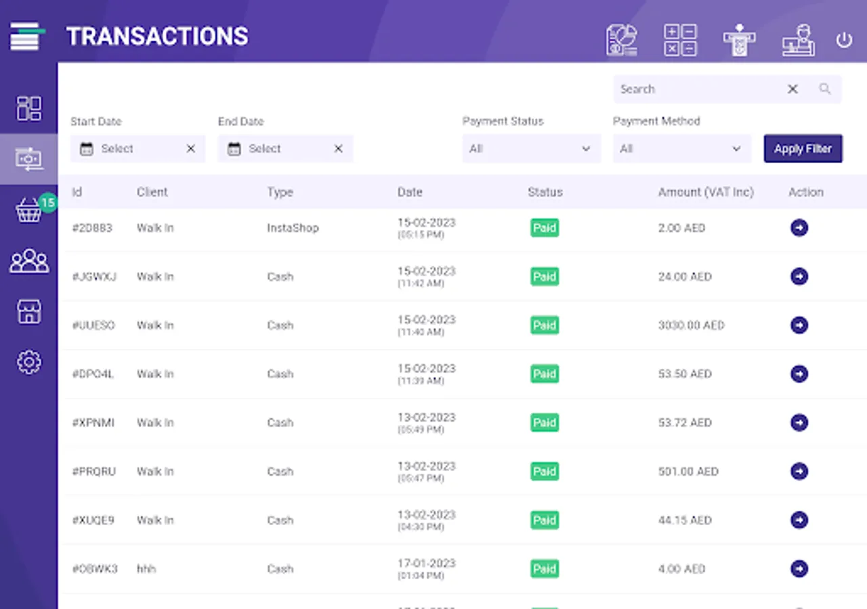This screenshot has height=609, width=867.
Task: Expand the Payment Method dropdown
Action: pos(681,149)
